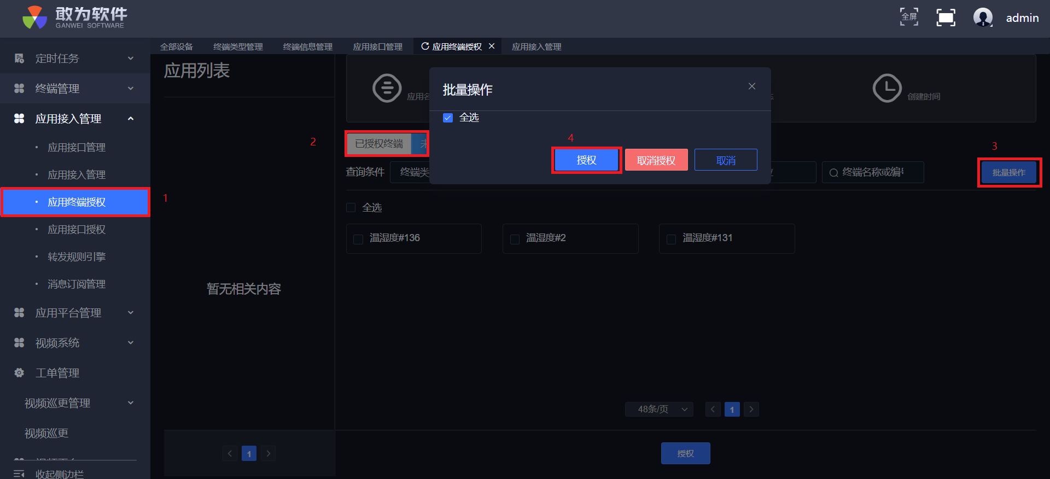Open 应用接口授权 in the sidebar
The image size is (1050, 479).
pyautogui.click(x=75, y=230)
